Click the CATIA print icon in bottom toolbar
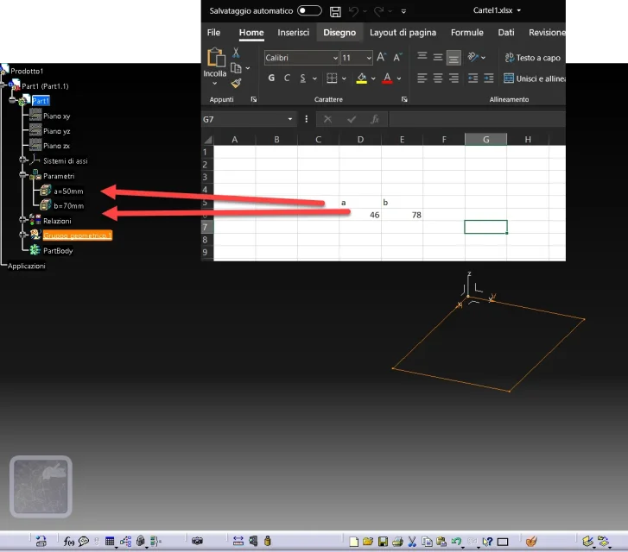628x552 pixels. (397, 541)
